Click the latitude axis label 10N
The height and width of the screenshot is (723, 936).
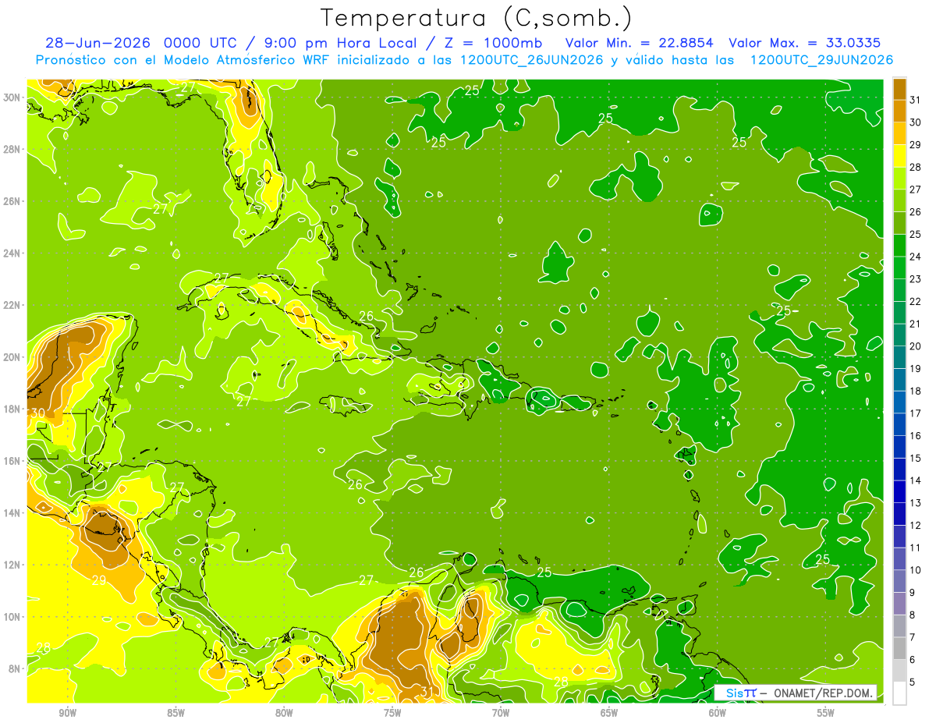(13, 617)
